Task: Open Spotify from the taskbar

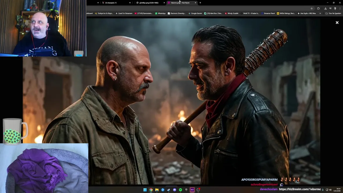Action: click(x=180, y=190)
